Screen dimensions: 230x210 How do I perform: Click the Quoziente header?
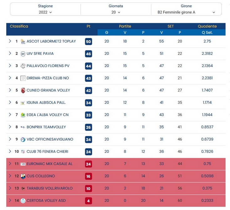(x=207, y=26)
